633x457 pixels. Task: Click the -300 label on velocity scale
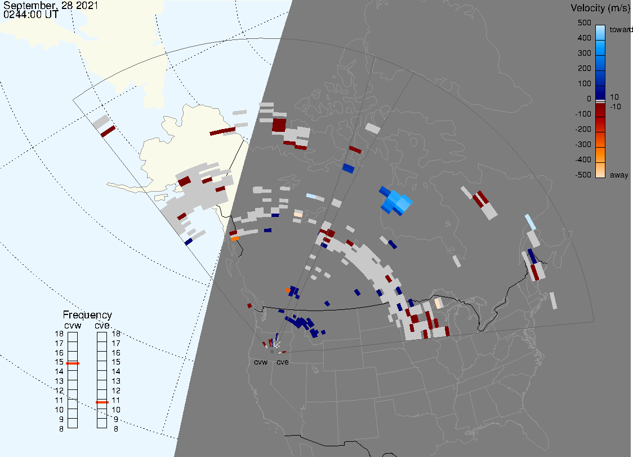pyautogui.click(x=583, y=145)
